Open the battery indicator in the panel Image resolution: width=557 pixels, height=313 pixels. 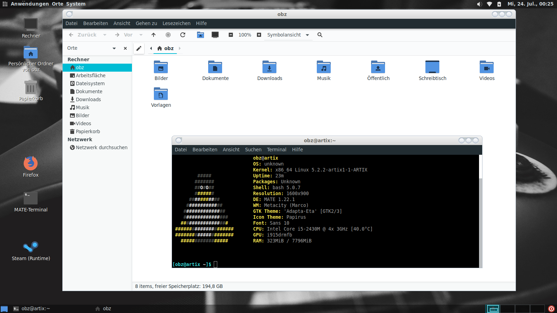[499, 4]
